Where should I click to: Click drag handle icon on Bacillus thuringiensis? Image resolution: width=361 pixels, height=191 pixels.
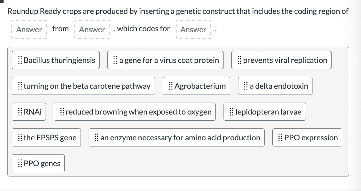(20, 60)
